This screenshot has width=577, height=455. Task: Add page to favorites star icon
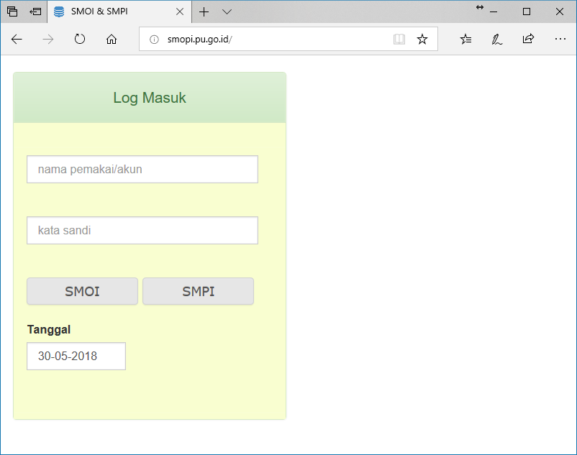tap(422, 40)
